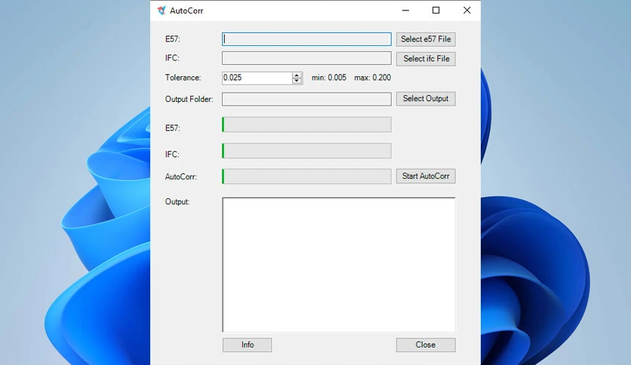The height and width of the screenshot is (365, 631).
Task: Click the IFC progress bar
Action: 306,151
